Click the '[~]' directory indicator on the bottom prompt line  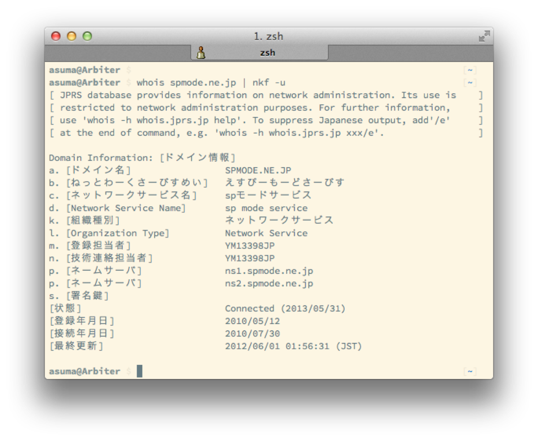[x=470, y=372]
